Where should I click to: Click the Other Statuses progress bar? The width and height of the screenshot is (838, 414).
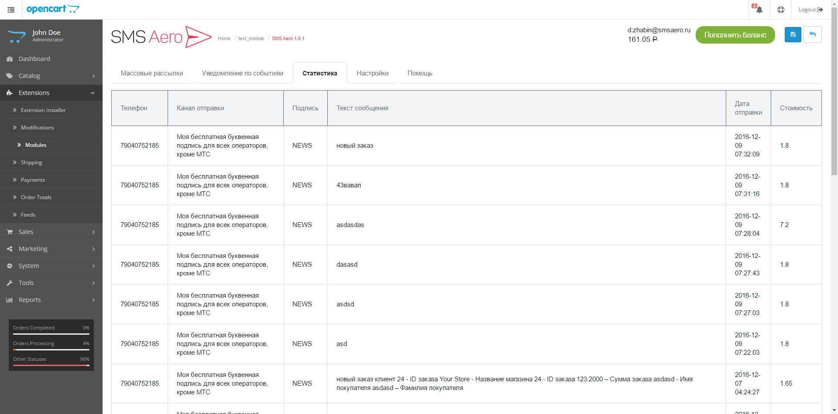51,366
